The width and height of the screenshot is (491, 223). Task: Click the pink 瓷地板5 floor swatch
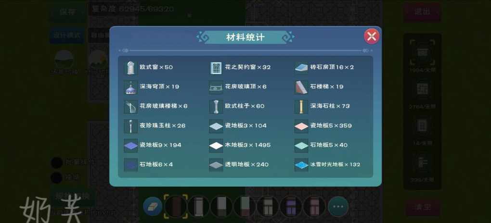(x=301, y=126)
